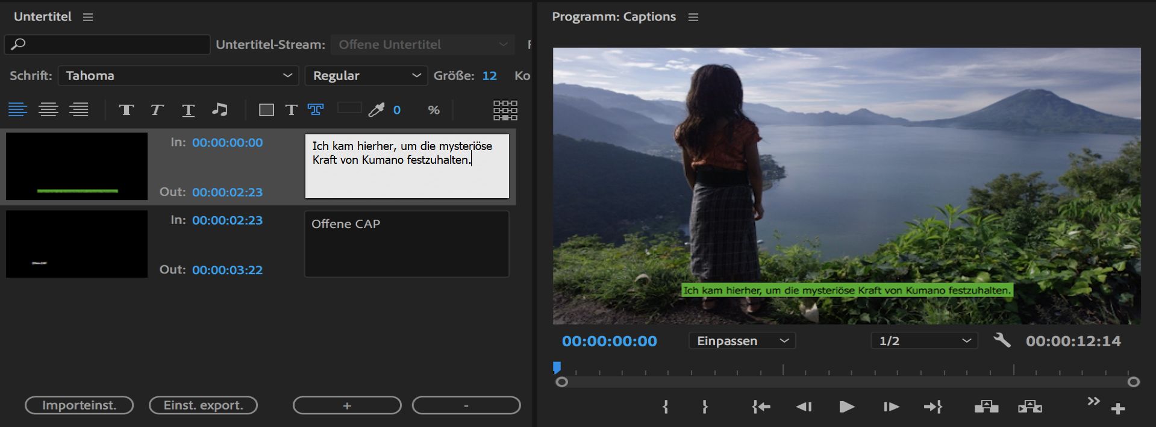Click the Importeinst. button
This screenshot has height=427, width=1156.
[x=79, y=405]
